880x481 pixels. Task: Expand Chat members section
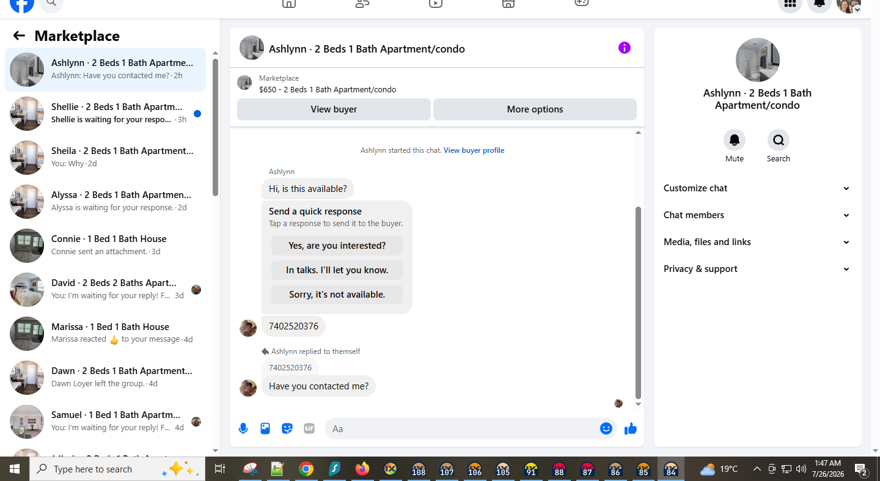757,215
